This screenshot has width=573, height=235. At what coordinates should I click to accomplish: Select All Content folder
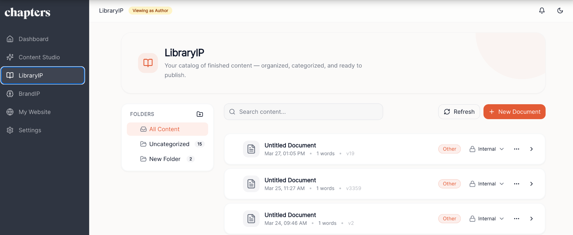167,129
